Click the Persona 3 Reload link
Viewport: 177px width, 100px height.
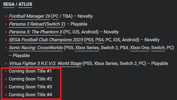pos(26,24)
